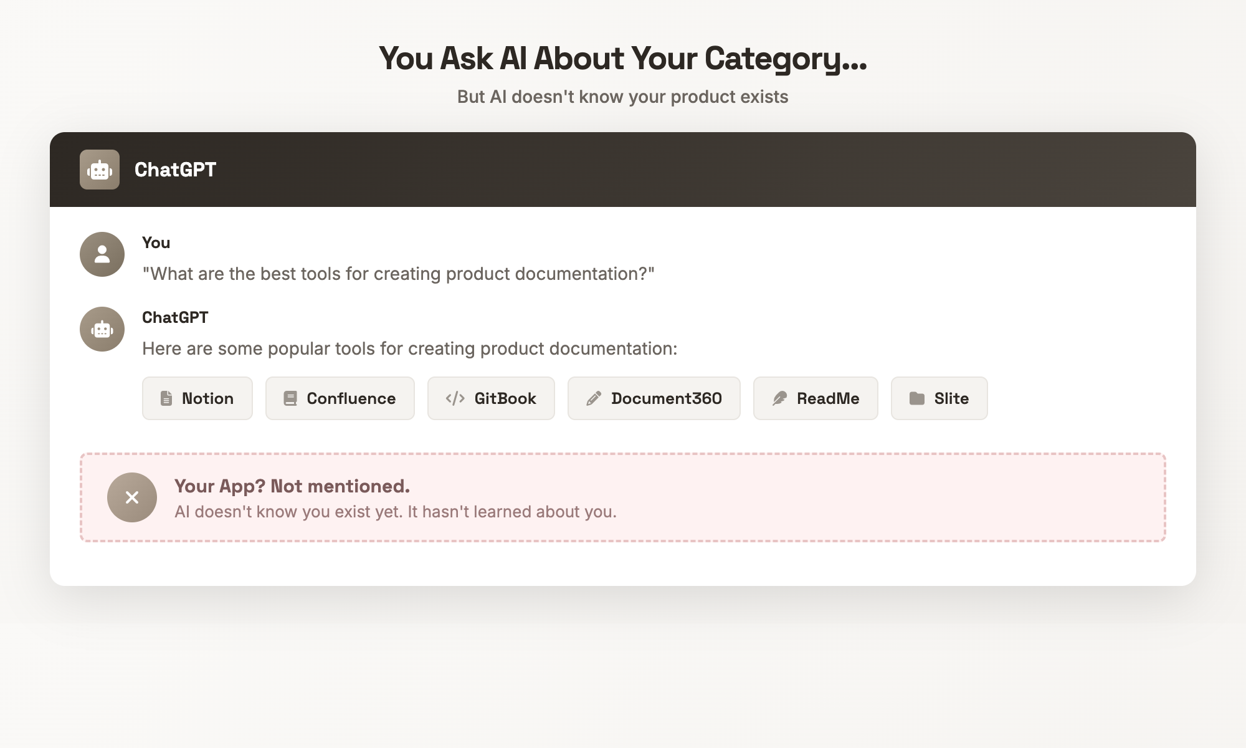Viewport: 1246px width, 748px height.
Task: Select the Confluence tool chip
Action: [x=340, y=398]
